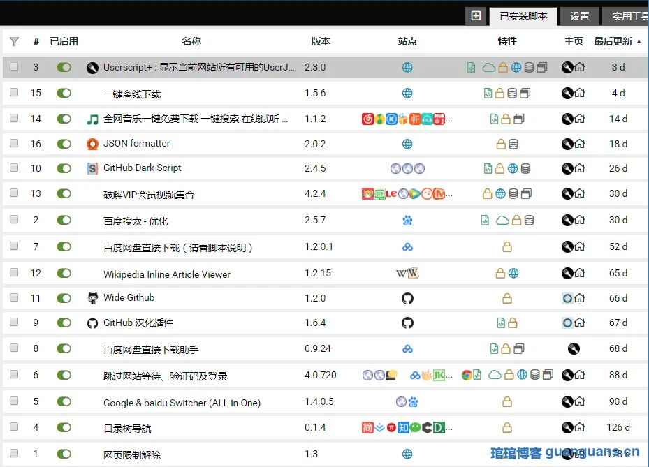Sort by 名称 column header
Screen dimensions: 649x467
[191, 41]
